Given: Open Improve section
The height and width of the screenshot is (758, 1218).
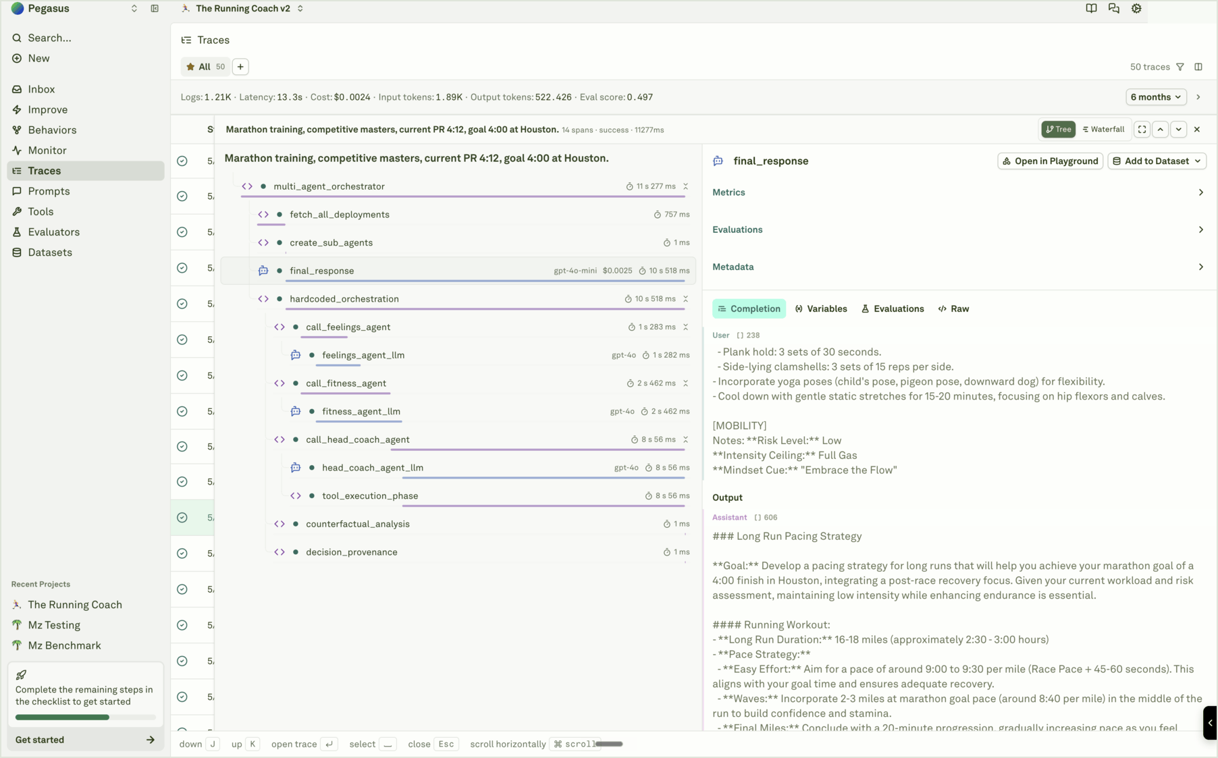Looking at the screenshot, I should coord(86,109).
